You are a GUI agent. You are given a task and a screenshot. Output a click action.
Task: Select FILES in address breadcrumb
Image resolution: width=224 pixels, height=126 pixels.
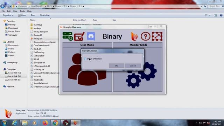(x=49, y=6)
